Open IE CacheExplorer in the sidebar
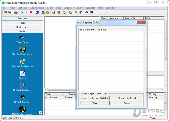The width and height of the screenshot is (169, 121). [x=22, y=87]
